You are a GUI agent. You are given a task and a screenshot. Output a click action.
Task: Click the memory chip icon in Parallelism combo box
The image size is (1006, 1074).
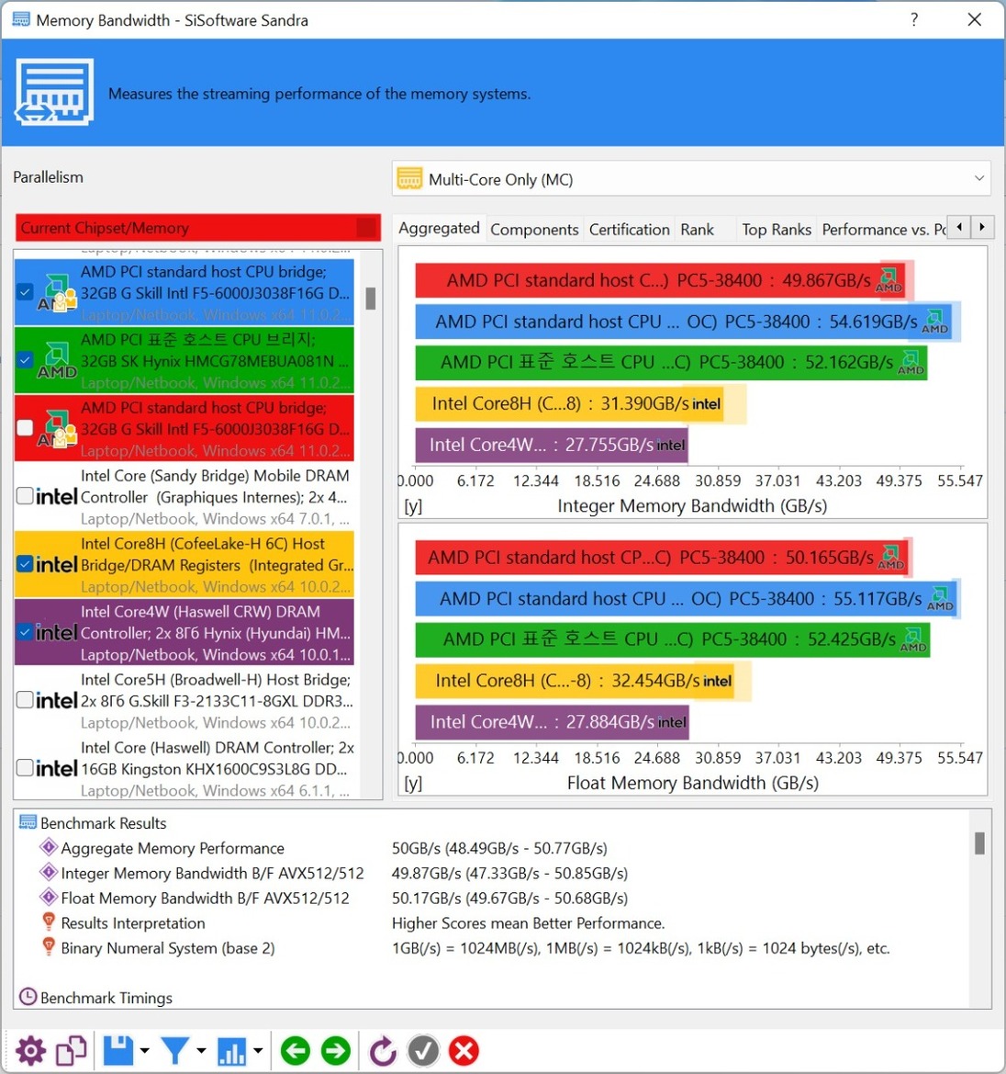coord(410,179)
